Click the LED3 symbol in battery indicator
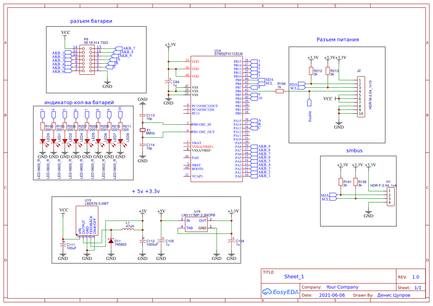433x306 pixels. (43, 141)
